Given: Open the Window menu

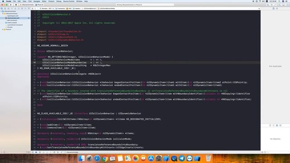Looking at the screenshot, I should [79, 1].
